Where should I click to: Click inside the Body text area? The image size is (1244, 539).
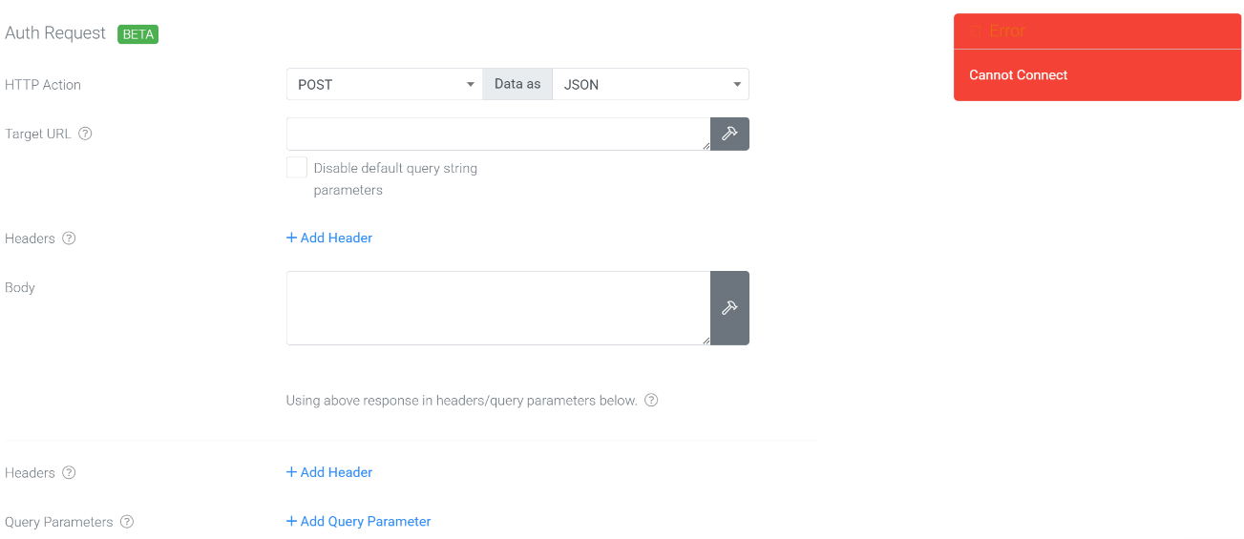[498, 308]
